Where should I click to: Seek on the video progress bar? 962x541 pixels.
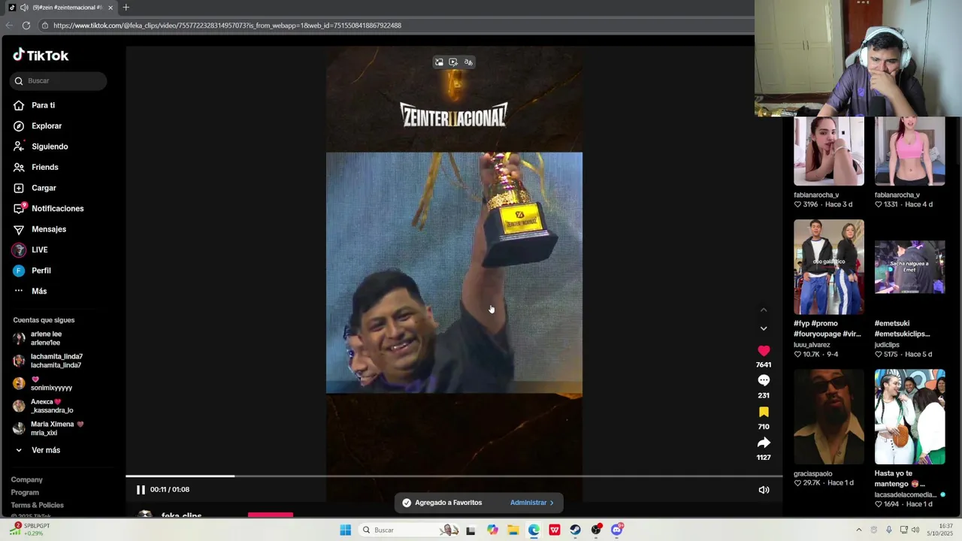pyautogui.click(x=454, y=476)
